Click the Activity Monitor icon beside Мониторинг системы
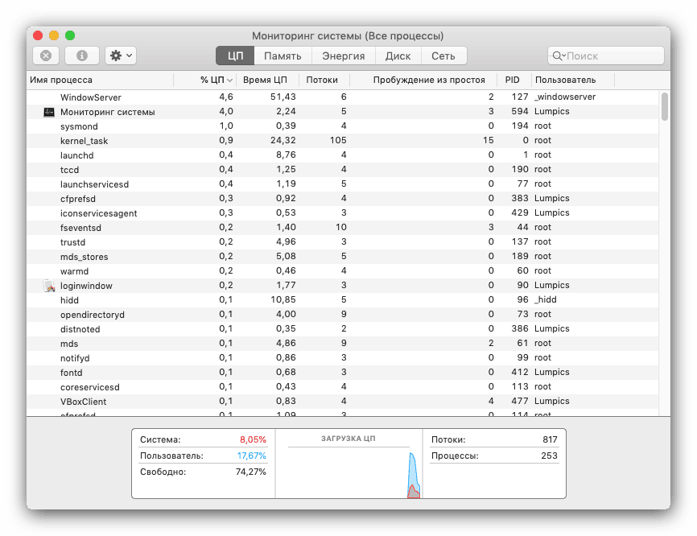 point(49,111)
